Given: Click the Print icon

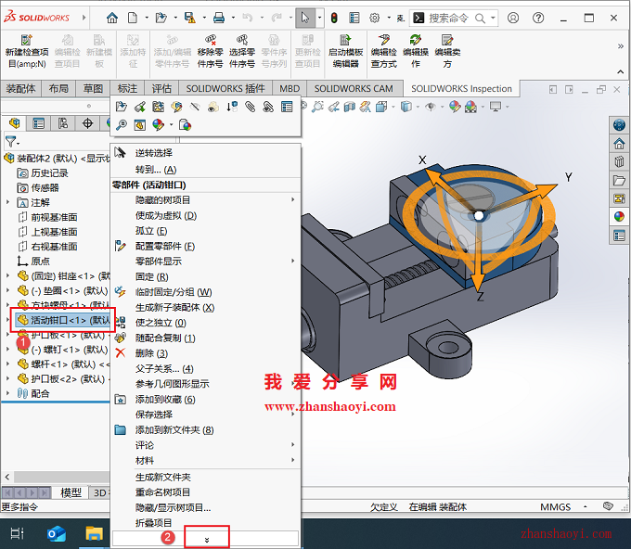Looking at the screenshot, I should [x=218, y=18].
